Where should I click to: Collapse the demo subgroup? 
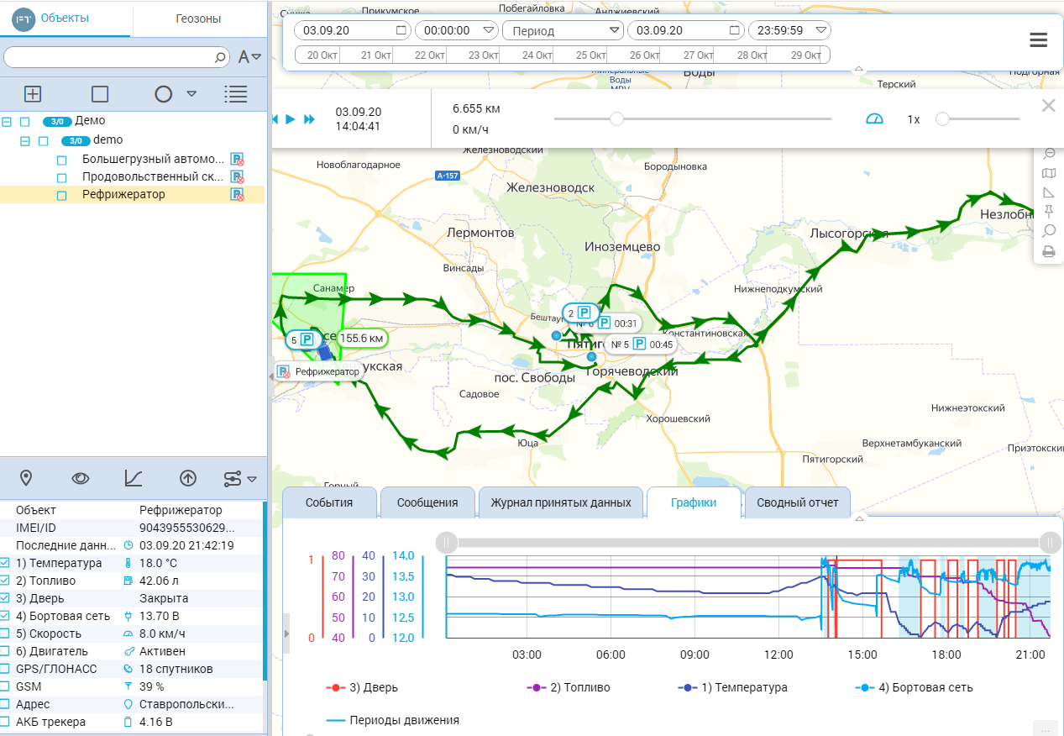(x=24, y=140)
